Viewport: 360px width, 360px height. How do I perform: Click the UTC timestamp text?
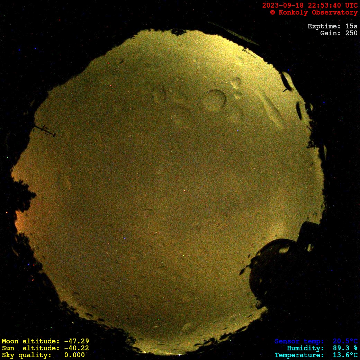pyautogui.click(x=310, y=6)
